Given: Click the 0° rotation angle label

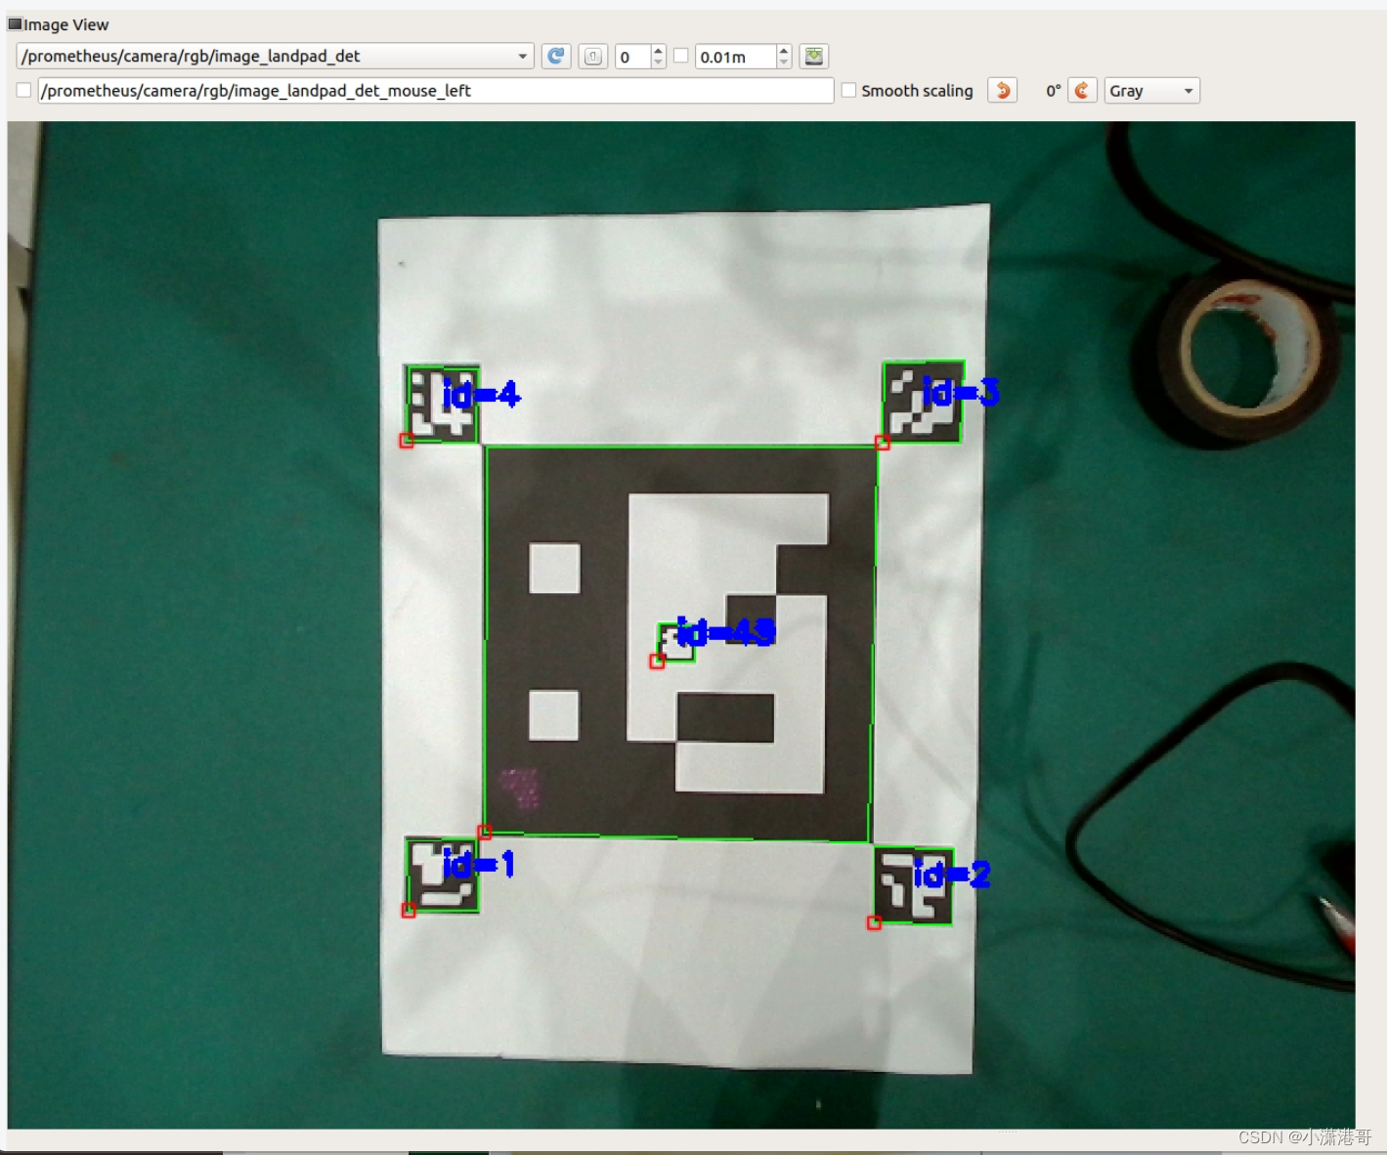Looking at the screenshot, I should tap(1054, 91).
